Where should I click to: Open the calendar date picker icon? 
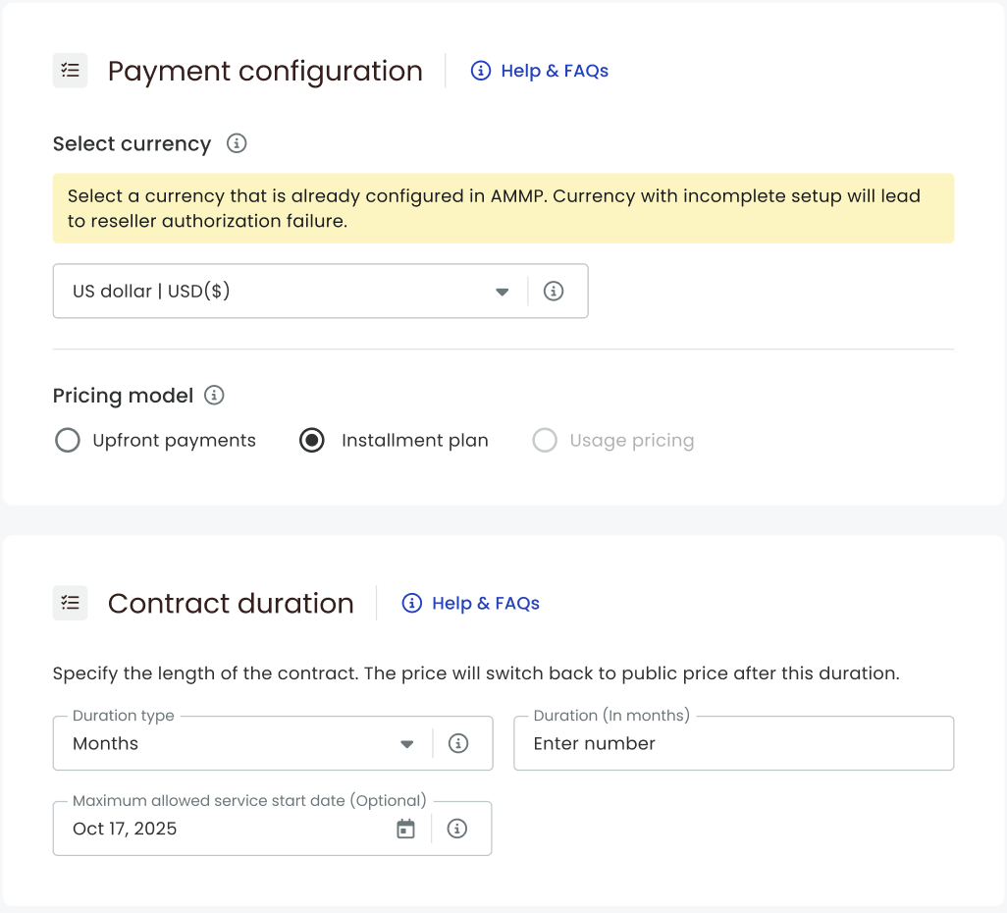point(405,829)
